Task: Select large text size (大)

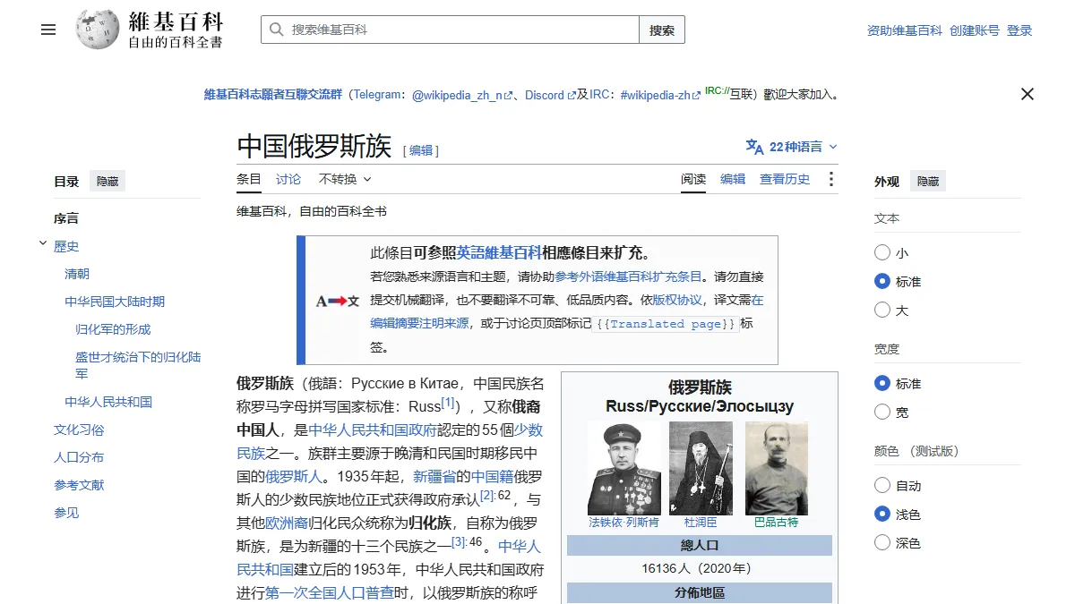Action: [x=882, y=311]
